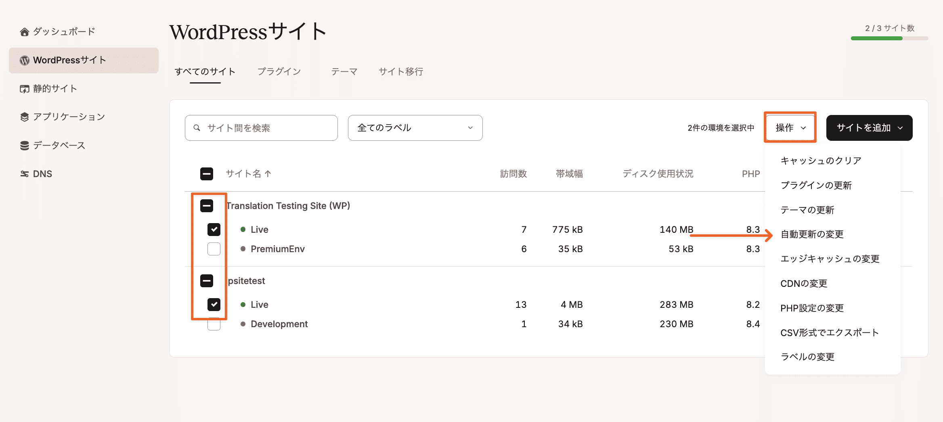Sort by 訪問数 column header
The image size is (943, 422).
(513, 174)
